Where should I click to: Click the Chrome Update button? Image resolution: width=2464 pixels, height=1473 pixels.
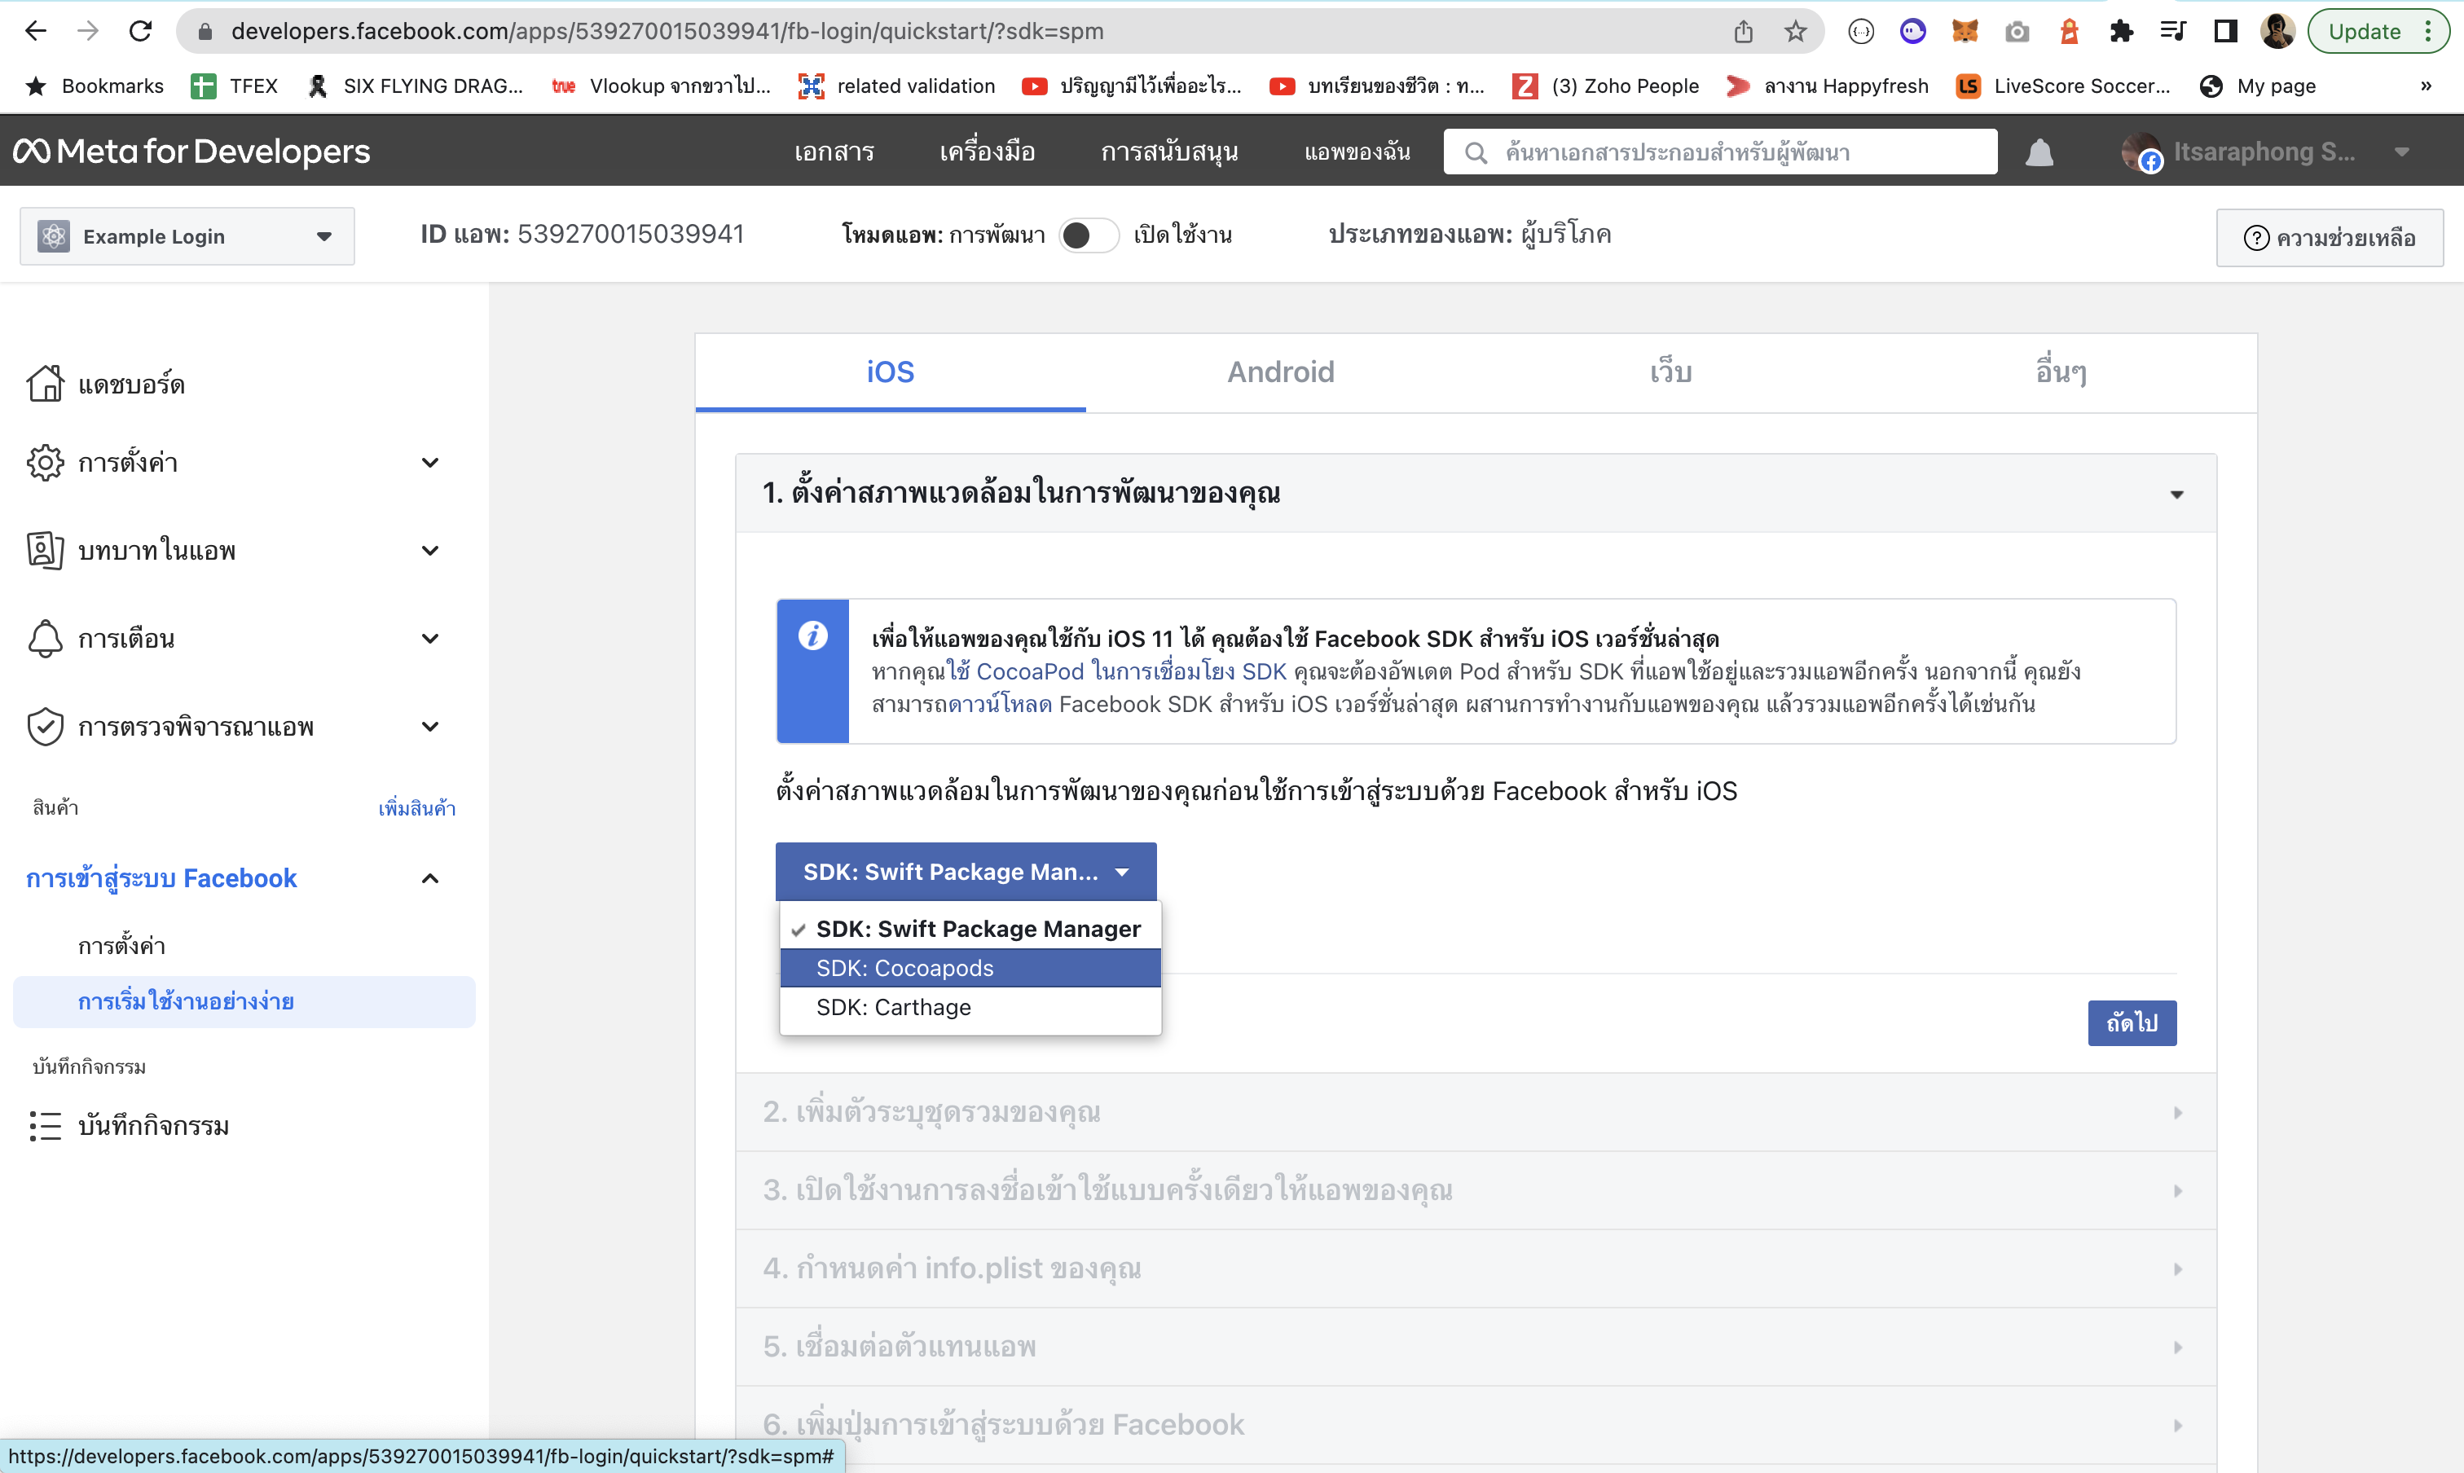2378,32
